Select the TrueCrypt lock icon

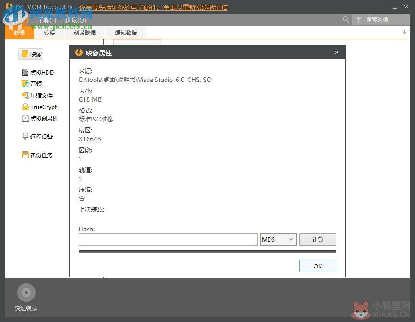(x=25, y=107)
